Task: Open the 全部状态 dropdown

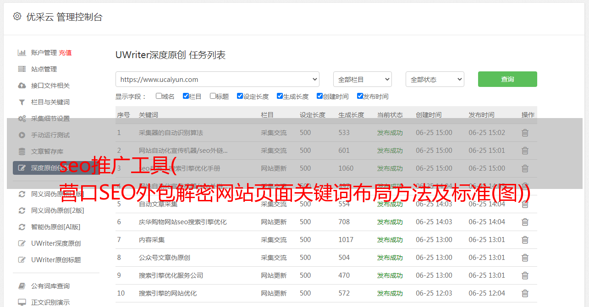Action: point(435,79)
